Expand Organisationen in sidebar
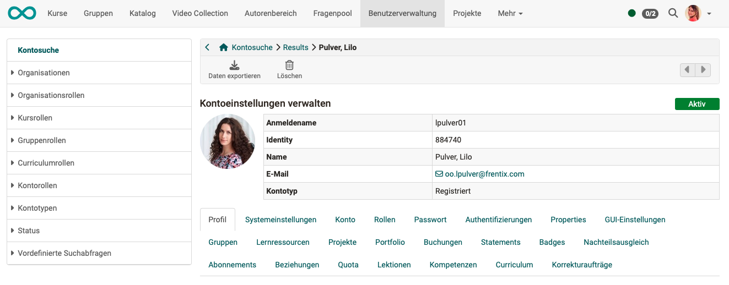Image resolution: width=729 pixels, height=285 pixels. [x=99, y=73]
